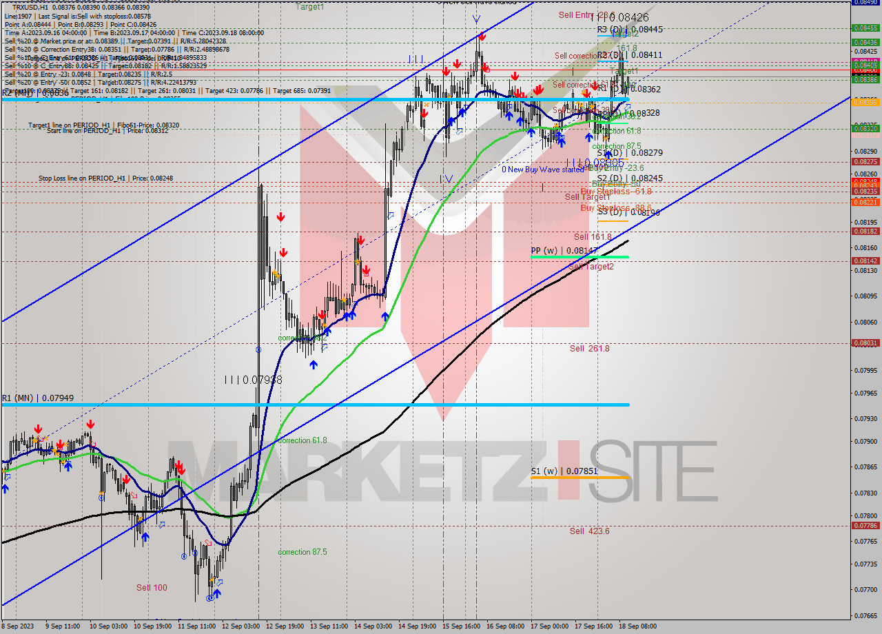882x634 pixels.
Task: Click '14 Sep 19:00' on time axis
Action: pos(417,626)
